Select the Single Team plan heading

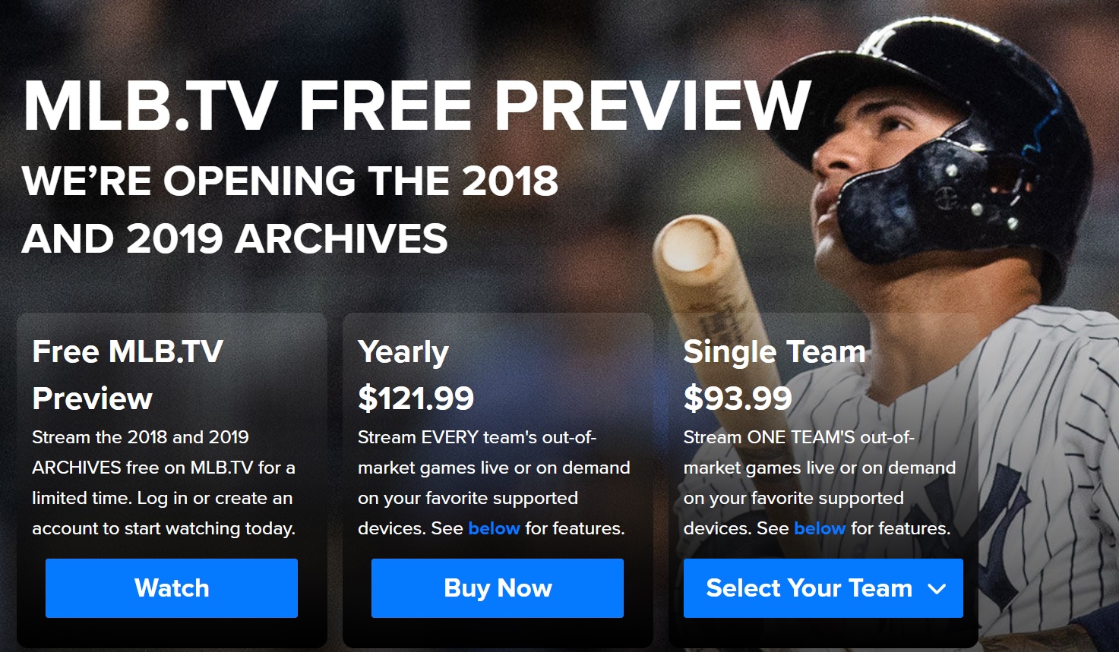tap(774, 352)
